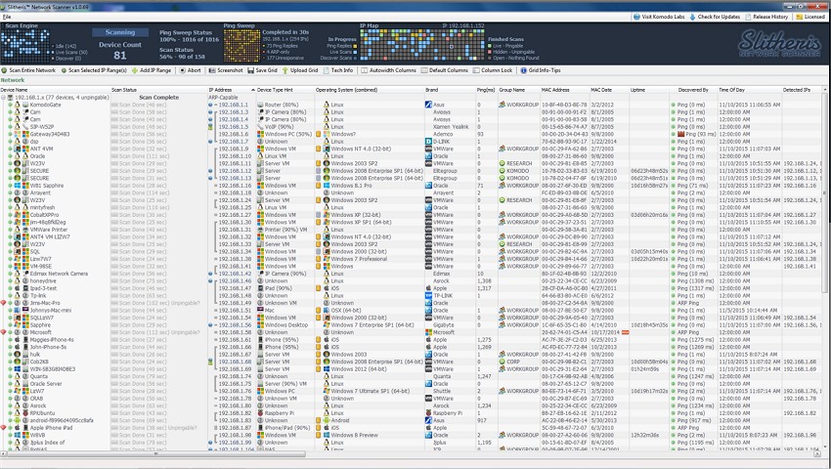Sort by Device Type Hint column header
The image size is (831, 469).
coord(278,89)
